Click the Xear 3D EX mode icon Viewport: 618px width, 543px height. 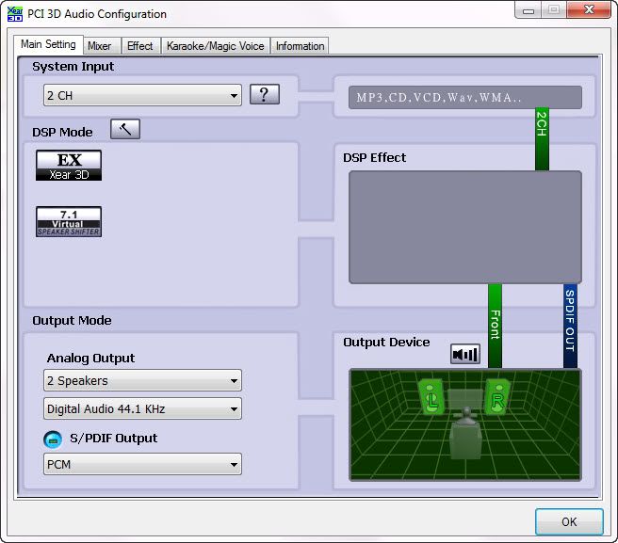point(68,165)
